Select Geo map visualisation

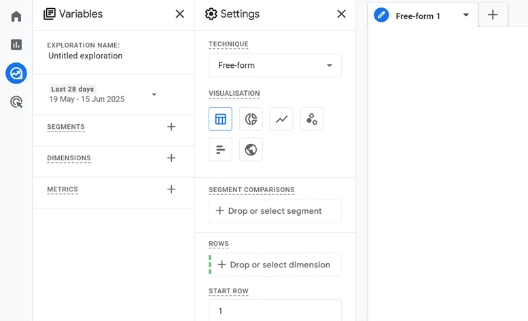click(251, 149)
